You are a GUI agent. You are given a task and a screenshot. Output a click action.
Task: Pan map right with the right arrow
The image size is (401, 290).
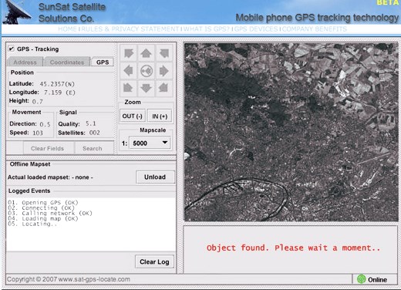[x=163, y=71]
